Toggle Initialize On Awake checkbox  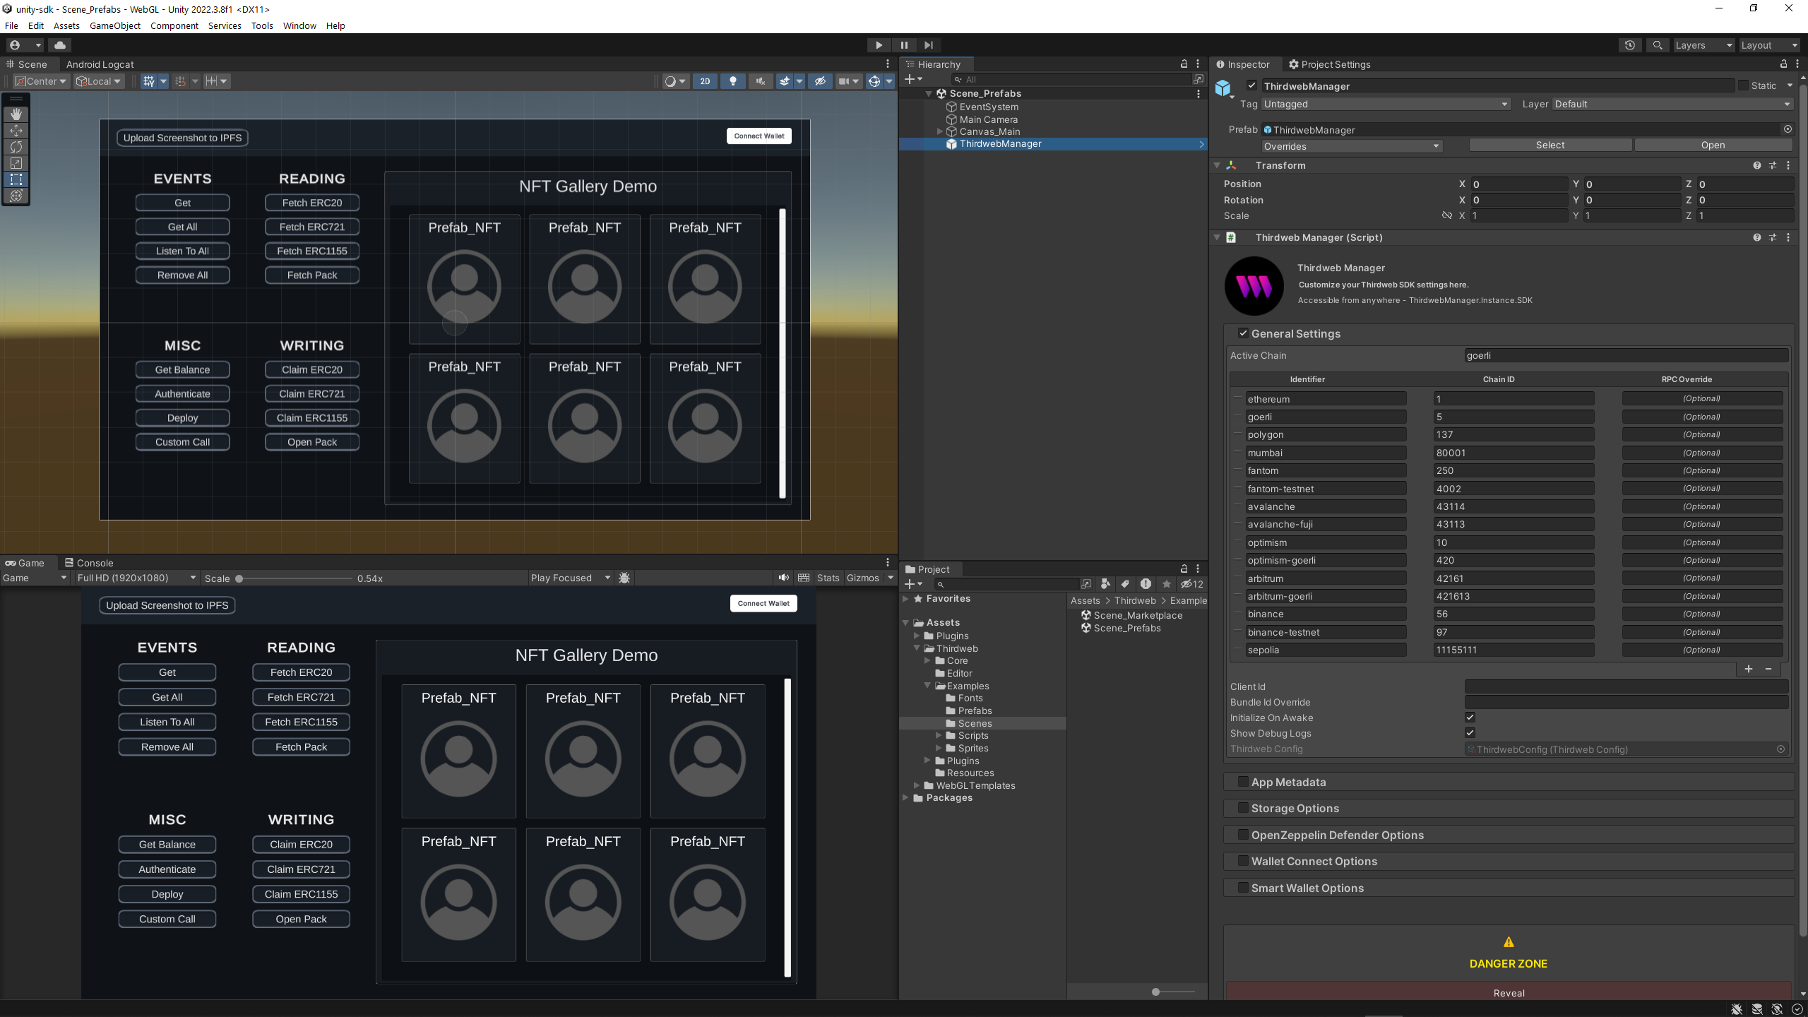tap(1469, 718)
